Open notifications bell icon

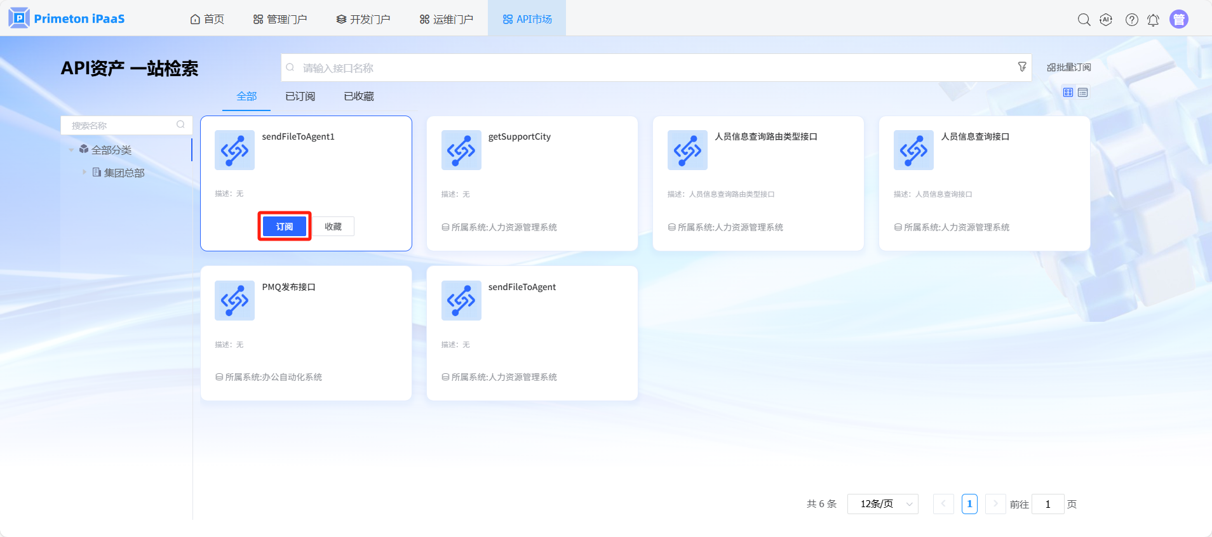pos(1153,20)
